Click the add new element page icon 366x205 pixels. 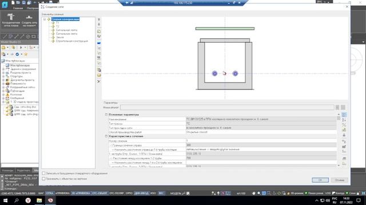tap(99, 31)
